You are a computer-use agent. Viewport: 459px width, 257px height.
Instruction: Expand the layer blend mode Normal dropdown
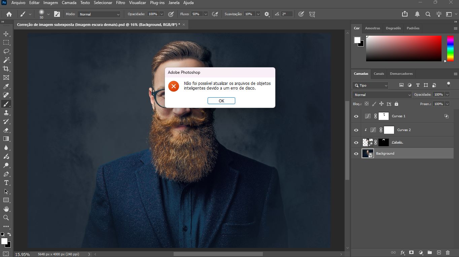point(382,95)
